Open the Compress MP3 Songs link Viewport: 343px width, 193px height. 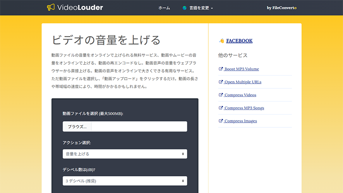244,108
